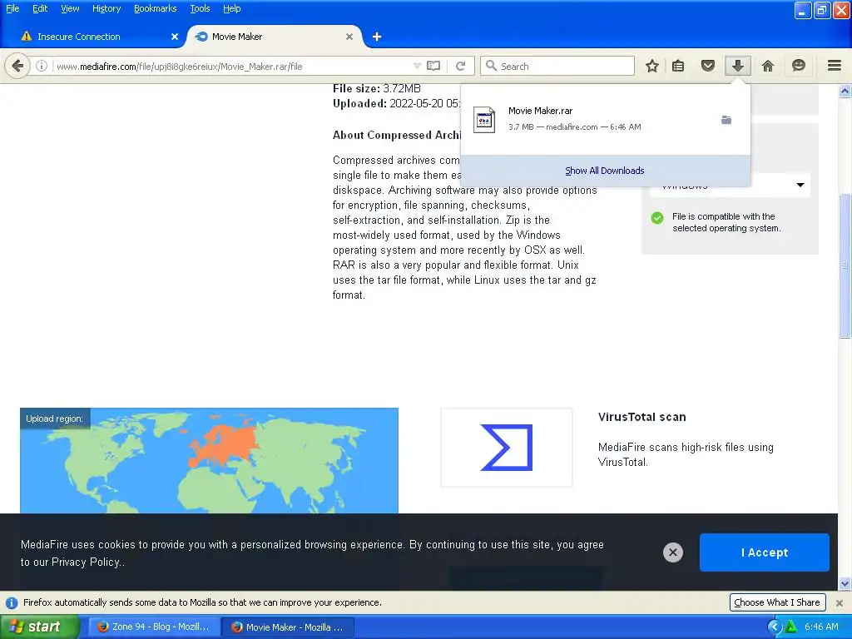Click the scrollbar down arrow
The image size is (852, 639).
[x=845, y=583]
